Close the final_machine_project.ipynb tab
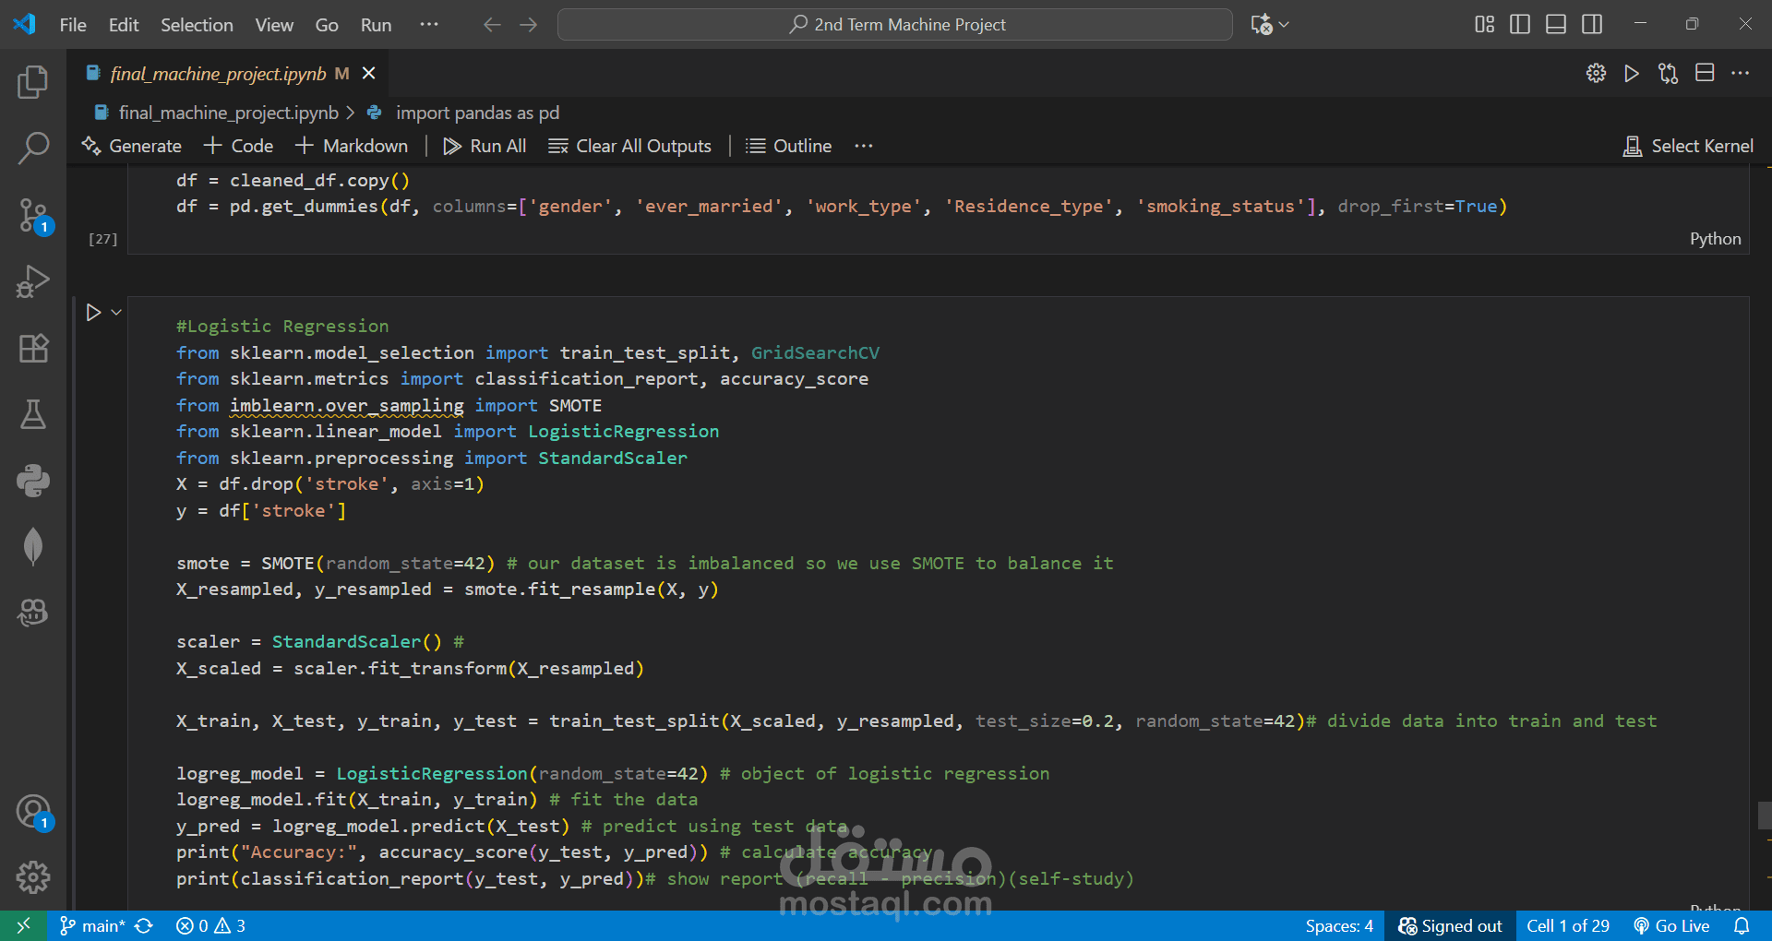The width and height of the screenshot is (1772, 941). point(369,74)
